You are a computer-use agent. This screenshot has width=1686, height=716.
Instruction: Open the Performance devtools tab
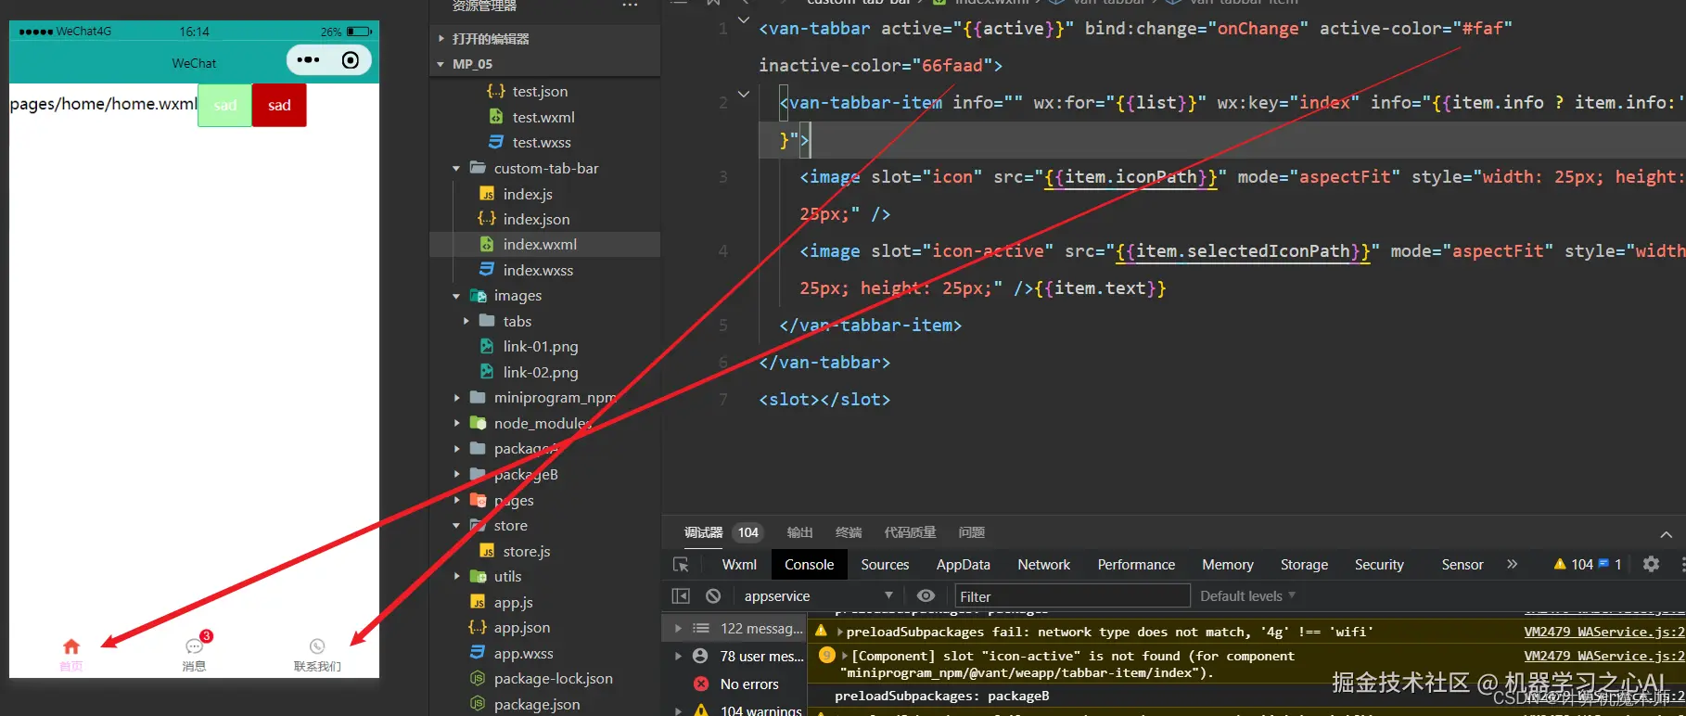coord(1136,564)
